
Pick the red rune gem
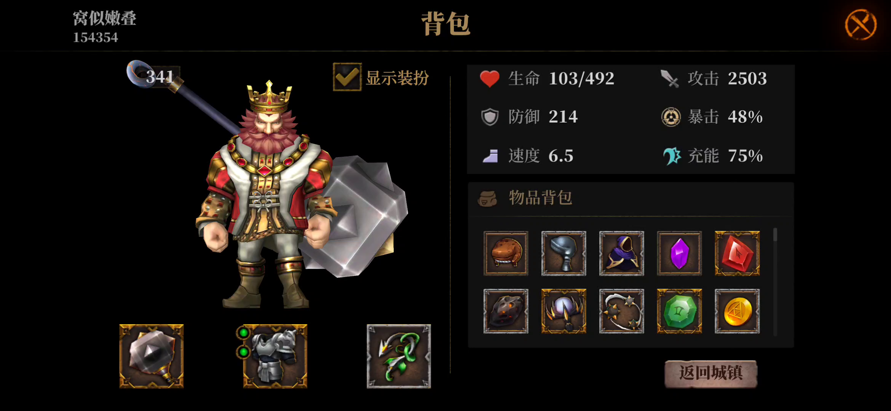pos(737,253)
